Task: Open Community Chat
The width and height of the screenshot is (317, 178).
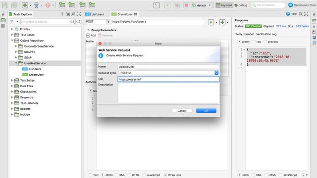Action: pyautogui.click(x=302, y=5)
